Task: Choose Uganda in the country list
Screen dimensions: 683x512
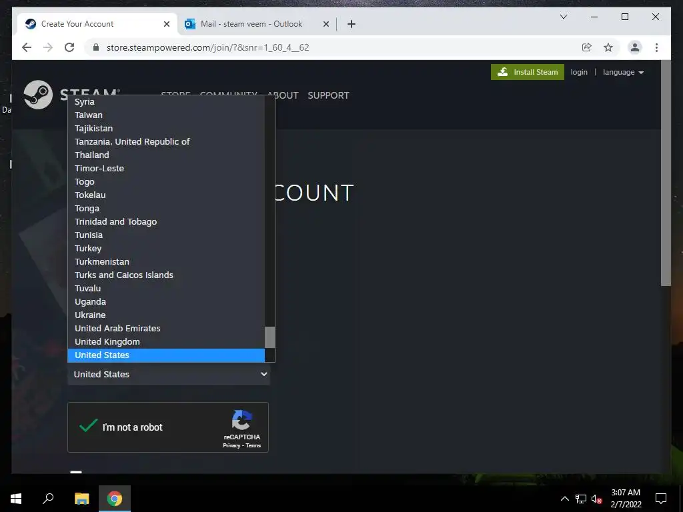Action: coord(166,302)
